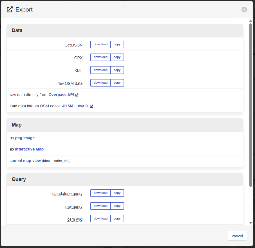
Task: Download the GeoJSON data
Action: tap(100, 45)
